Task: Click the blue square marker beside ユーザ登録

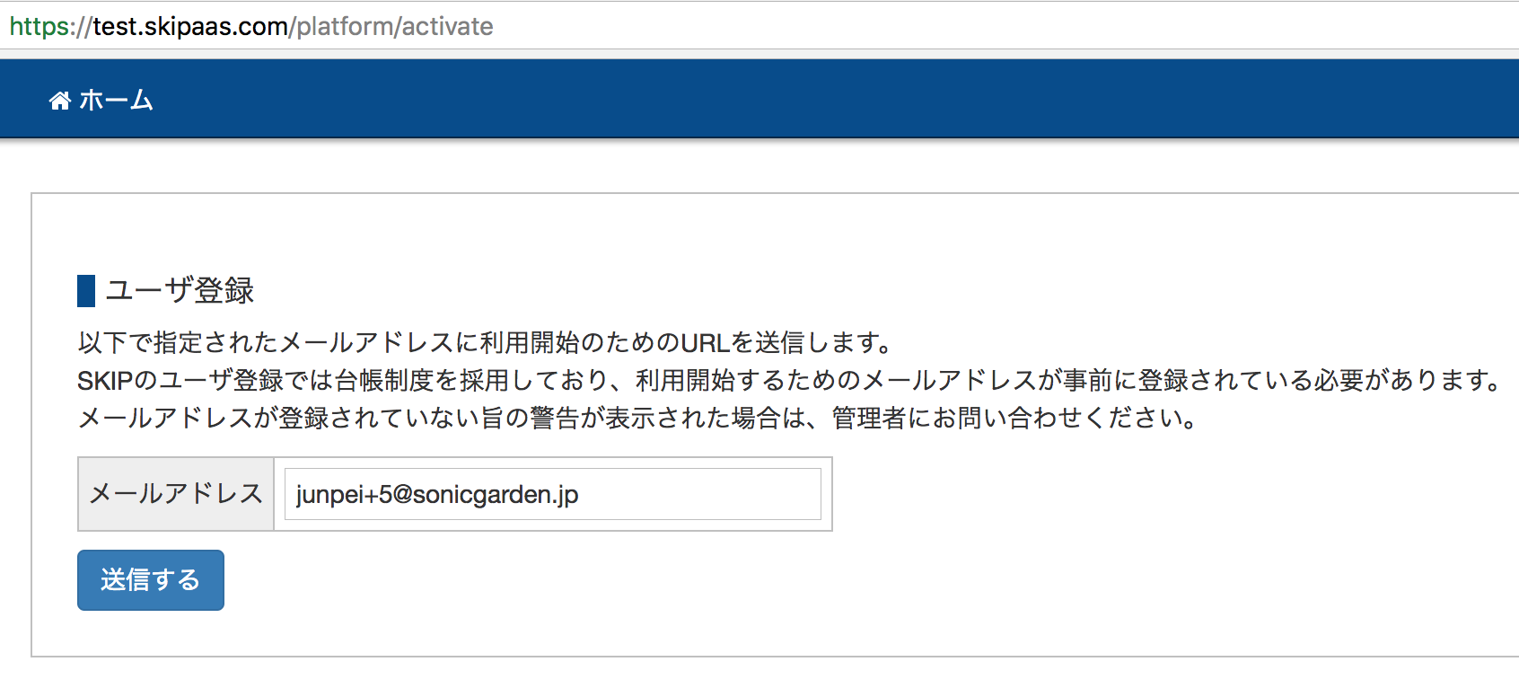Action: [86, 291]
